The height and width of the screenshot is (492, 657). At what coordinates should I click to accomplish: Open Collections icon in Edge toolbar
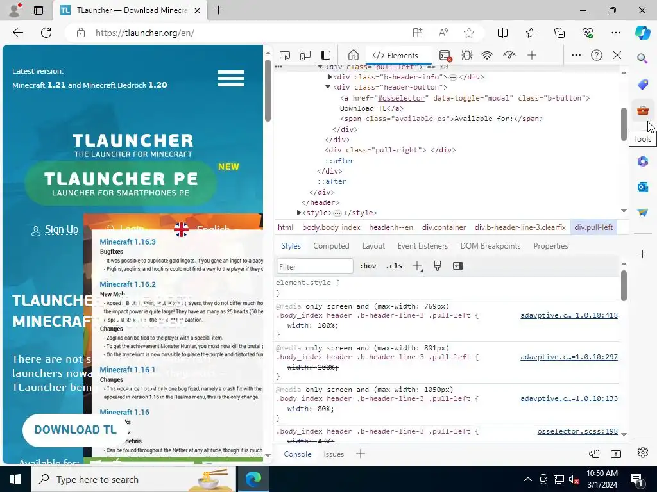point(559,33)
